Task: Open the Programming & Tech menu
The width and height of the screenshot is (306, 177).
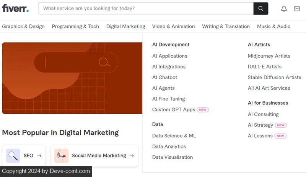Action: [x=75, y=26]
